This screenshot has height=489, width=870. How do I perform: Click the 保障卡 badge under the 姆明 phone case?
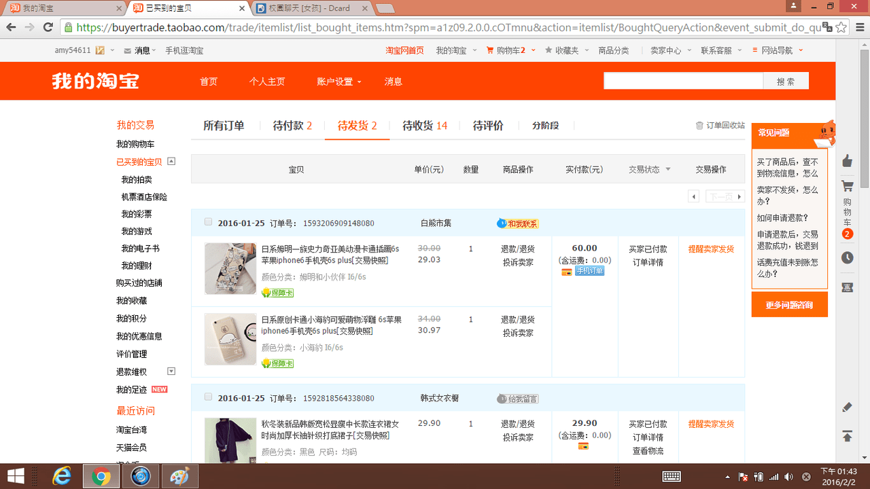[277, 293]
